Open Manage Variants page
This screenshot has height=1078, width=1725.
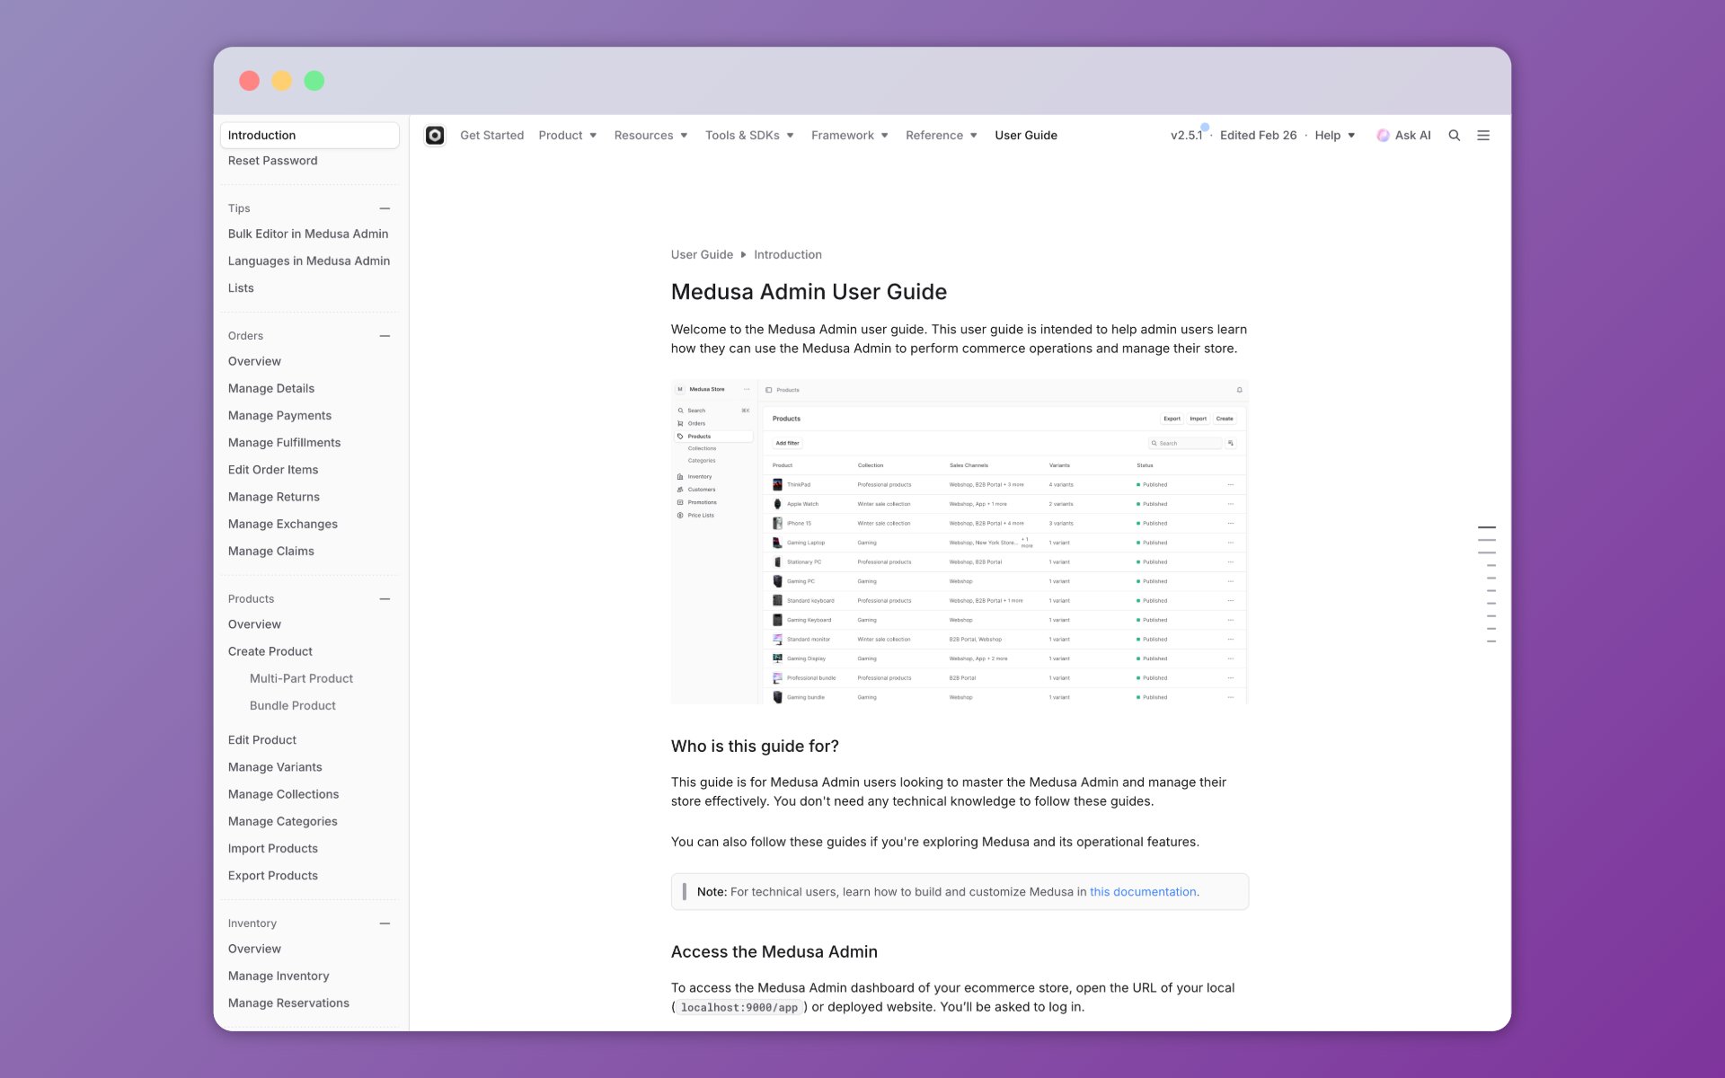click(x=275, y=767)
